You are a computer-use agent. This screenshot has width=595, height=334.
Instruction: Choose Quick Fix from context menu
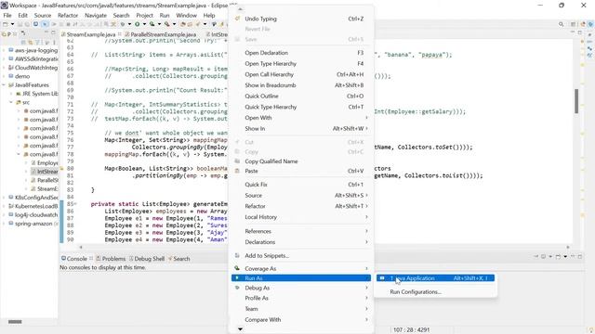click(301, 185)
